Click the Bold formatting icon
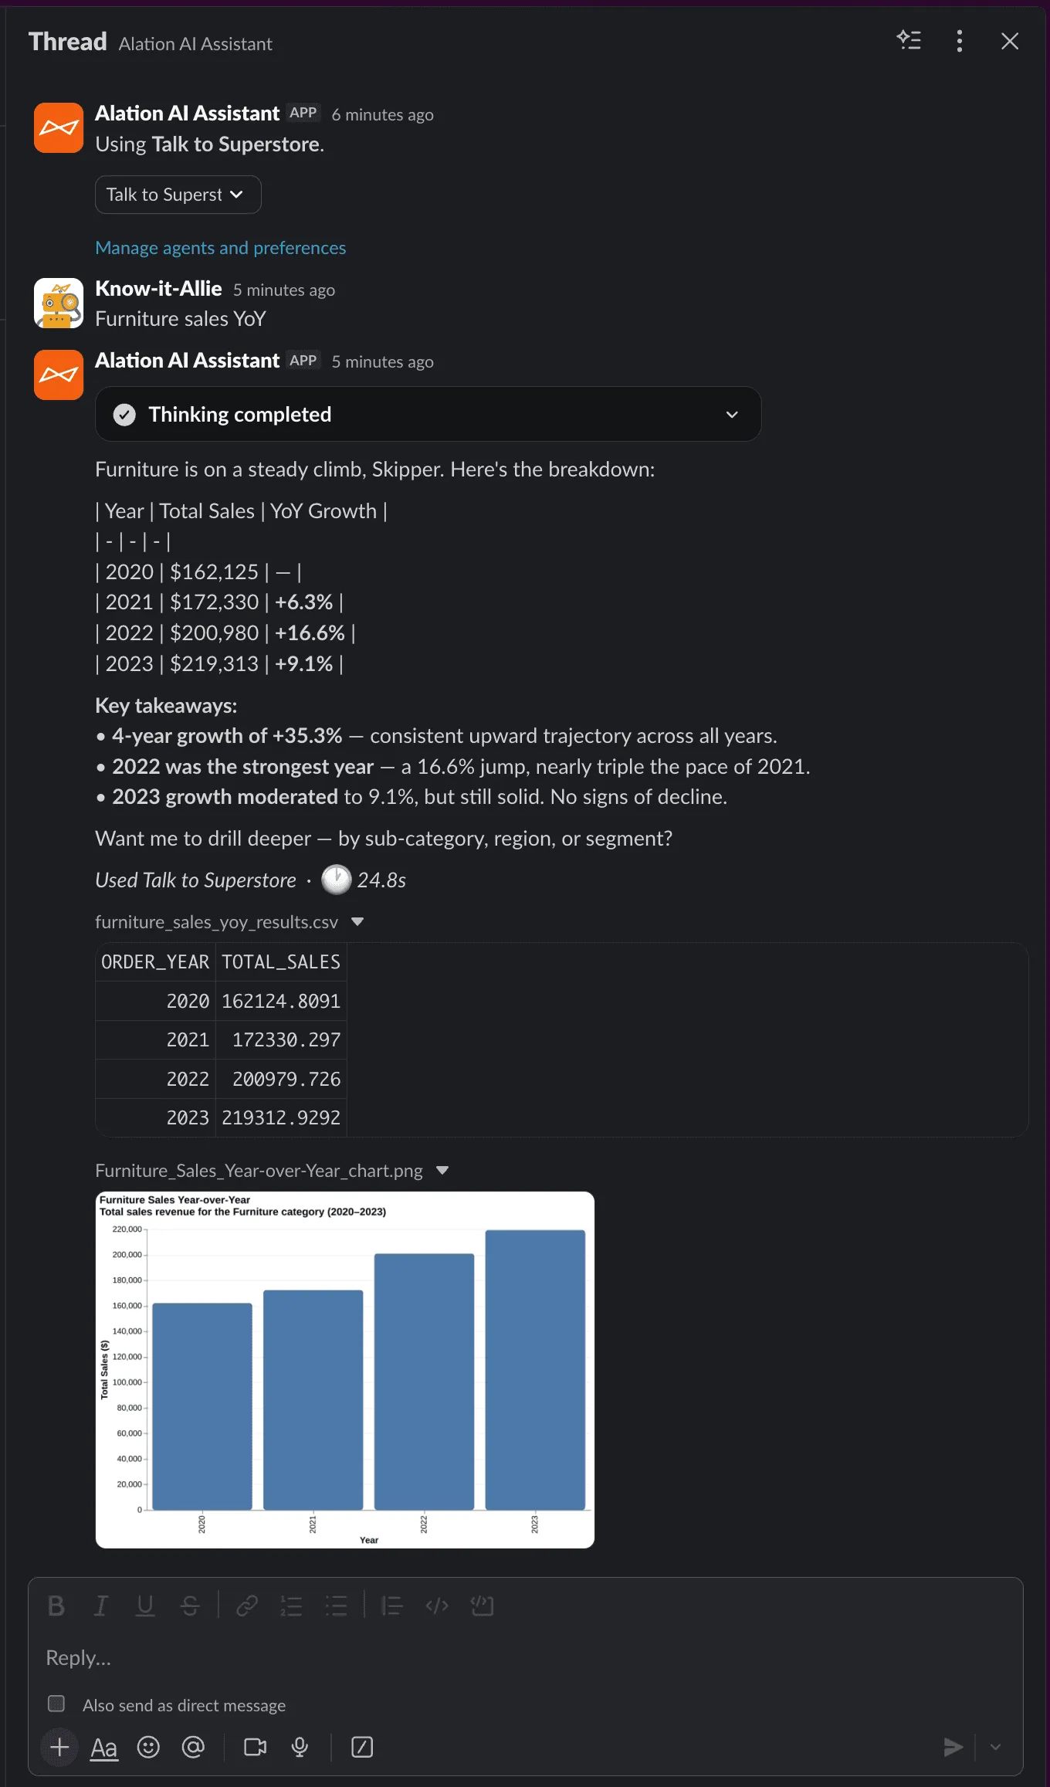Viewport: 1050px width, 1787px height. [56, 1606]
